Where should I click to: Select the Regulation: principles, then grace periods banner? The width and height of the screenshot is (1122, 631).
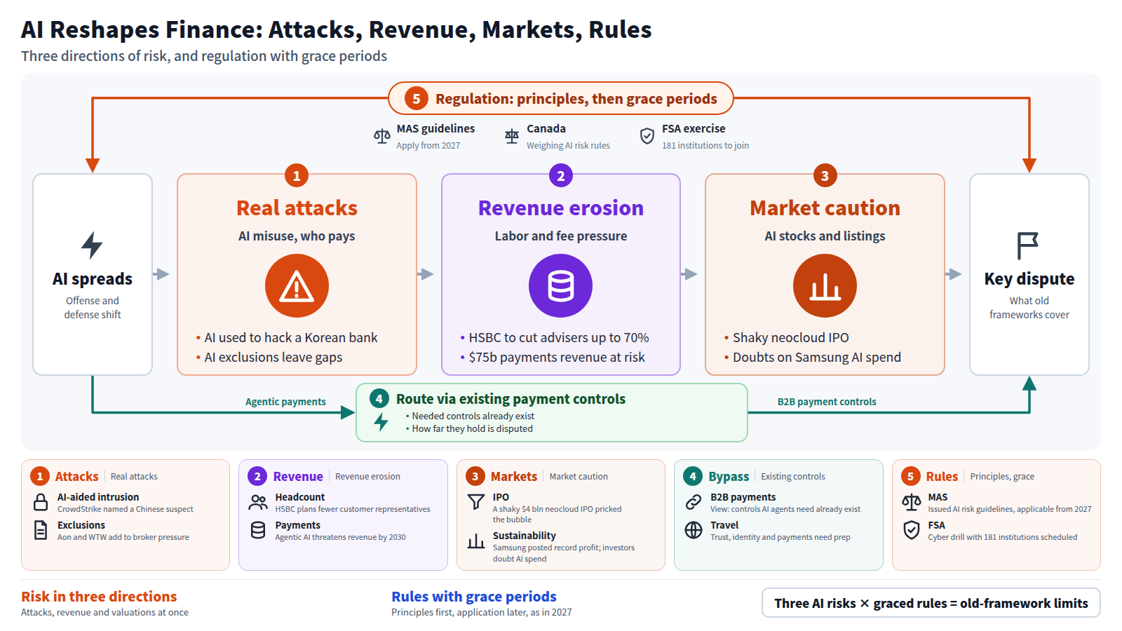point(561,98)
